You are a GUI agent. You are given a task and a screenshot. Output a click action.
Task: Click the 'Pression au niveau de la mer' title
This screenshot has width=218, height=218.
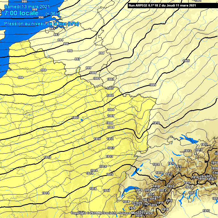(x=41, y=24)
